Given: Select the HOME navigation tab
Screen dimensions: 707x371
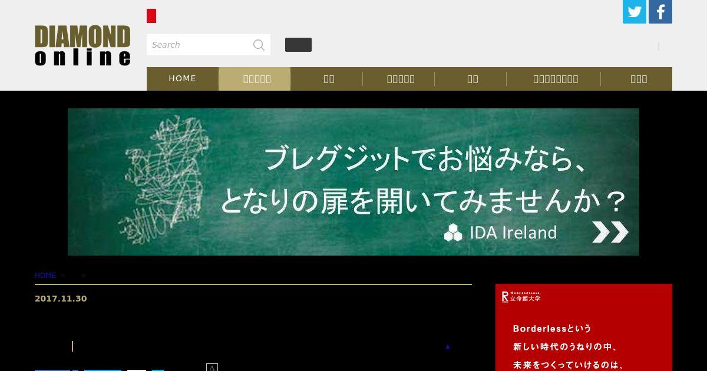Looking at the screenshot, I should click(183, 79).
